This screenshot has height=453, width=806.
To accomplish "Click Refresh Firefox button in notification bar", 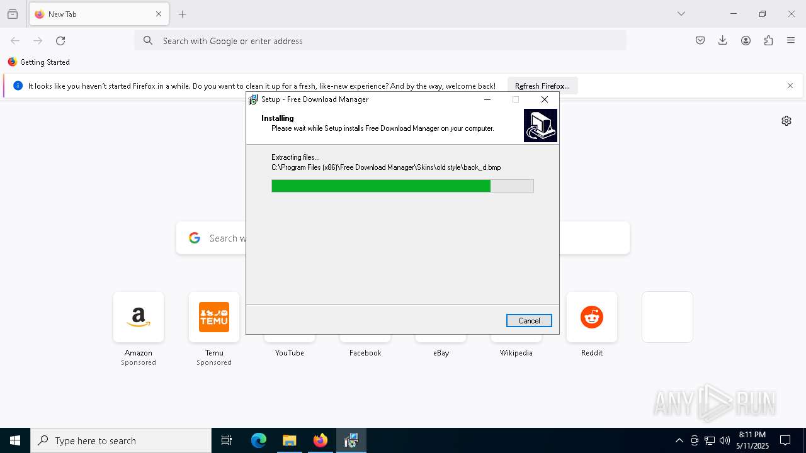I will [542, 86].
